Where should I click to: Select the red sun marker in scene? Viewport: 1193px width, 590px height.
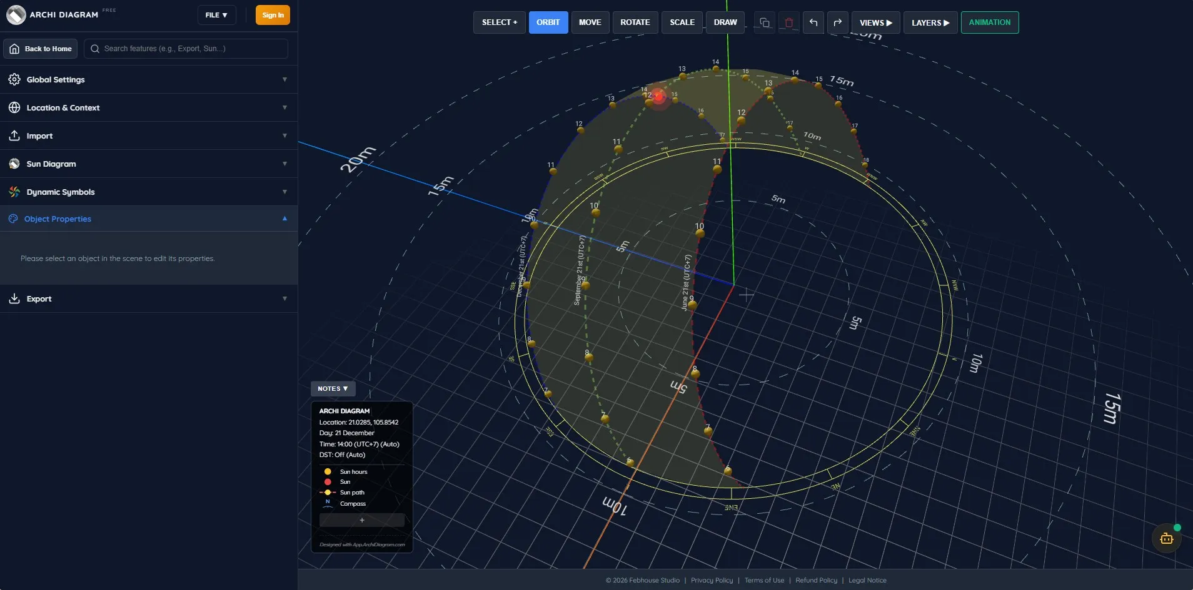pos(658,97)
